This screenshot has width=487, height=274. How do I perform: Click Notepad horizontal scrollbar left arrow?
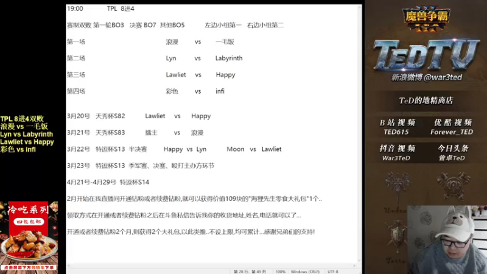(x=69, y=265)
